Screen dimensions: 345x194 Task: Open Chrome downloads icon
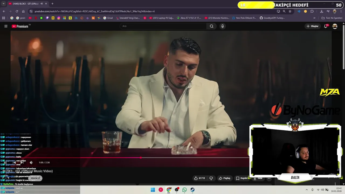coord(322,11)
